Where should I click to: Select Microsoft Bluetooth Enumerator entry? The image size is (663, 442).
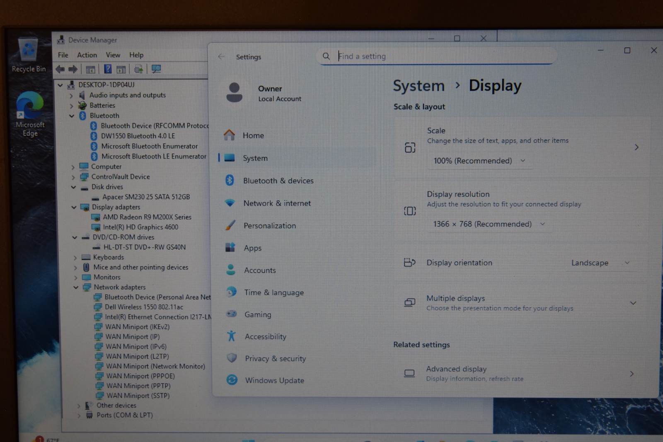tap(150, 146)
